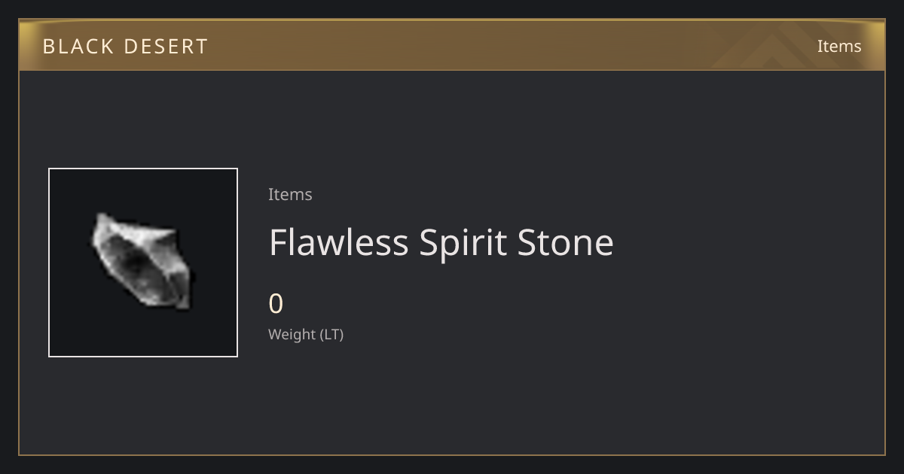Click the Flawless Spirit Stone item icon
This screenshot has height=474, width=904.
pyautogui.click(x=143, y=263)
